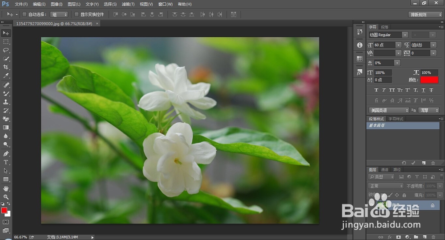The image size is (445, 240).
Task: Select the History Brush tool
Action: (x=6, y=110)
